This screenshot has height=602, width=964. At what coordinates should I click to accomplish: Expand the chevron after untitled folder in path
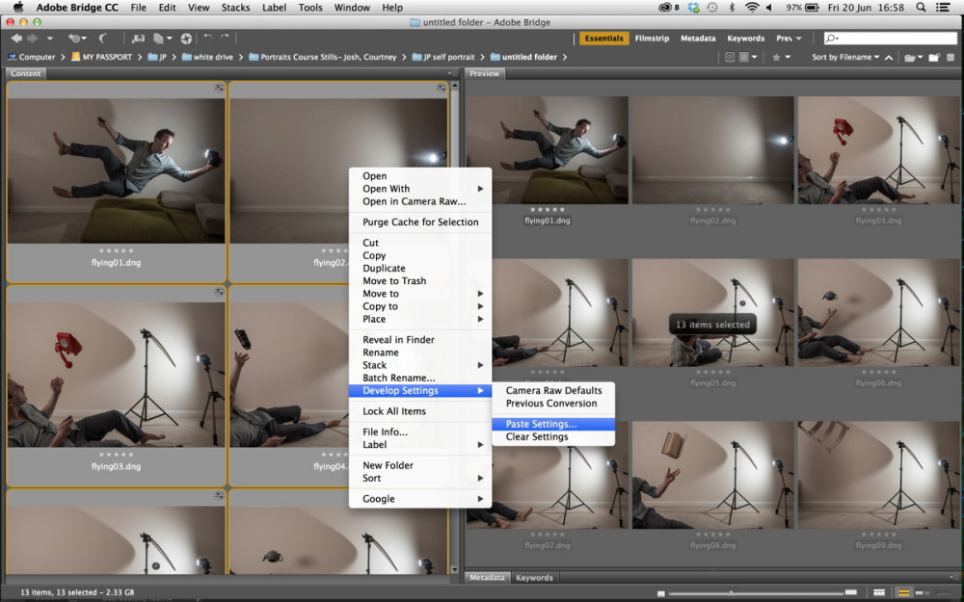pos(564,57)
